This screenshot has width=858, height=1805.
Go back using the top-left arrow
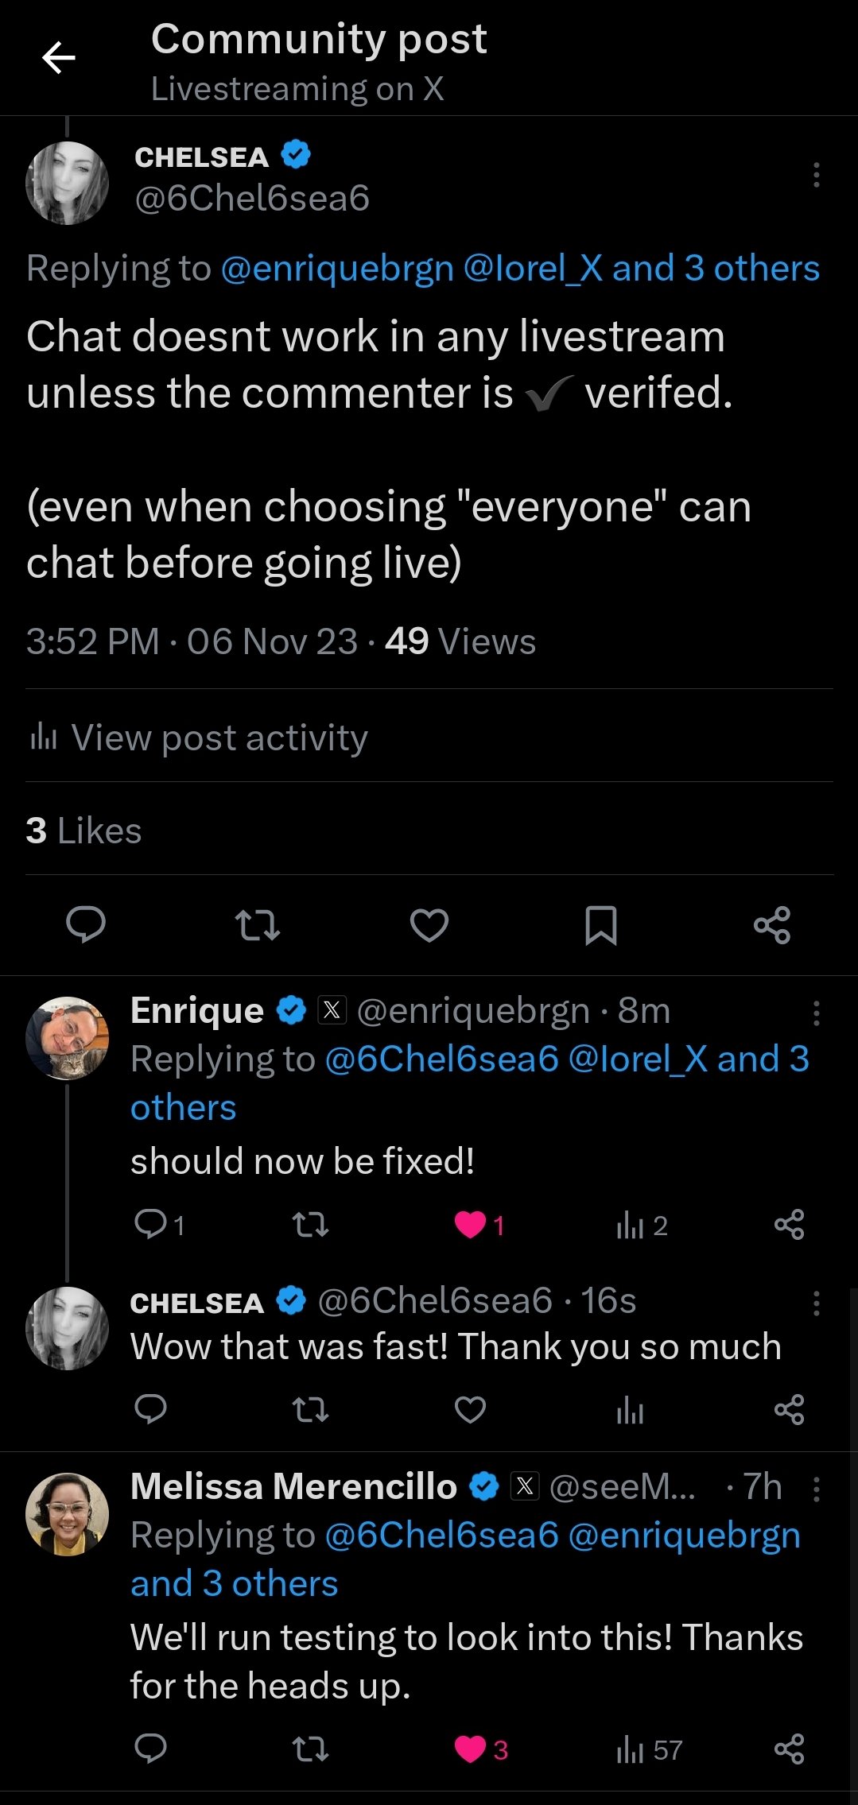58,58
